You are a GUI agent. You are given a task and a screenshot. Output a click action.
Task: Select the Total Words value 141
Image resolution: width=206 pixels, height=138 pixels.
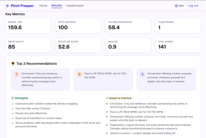pos(162,47)
